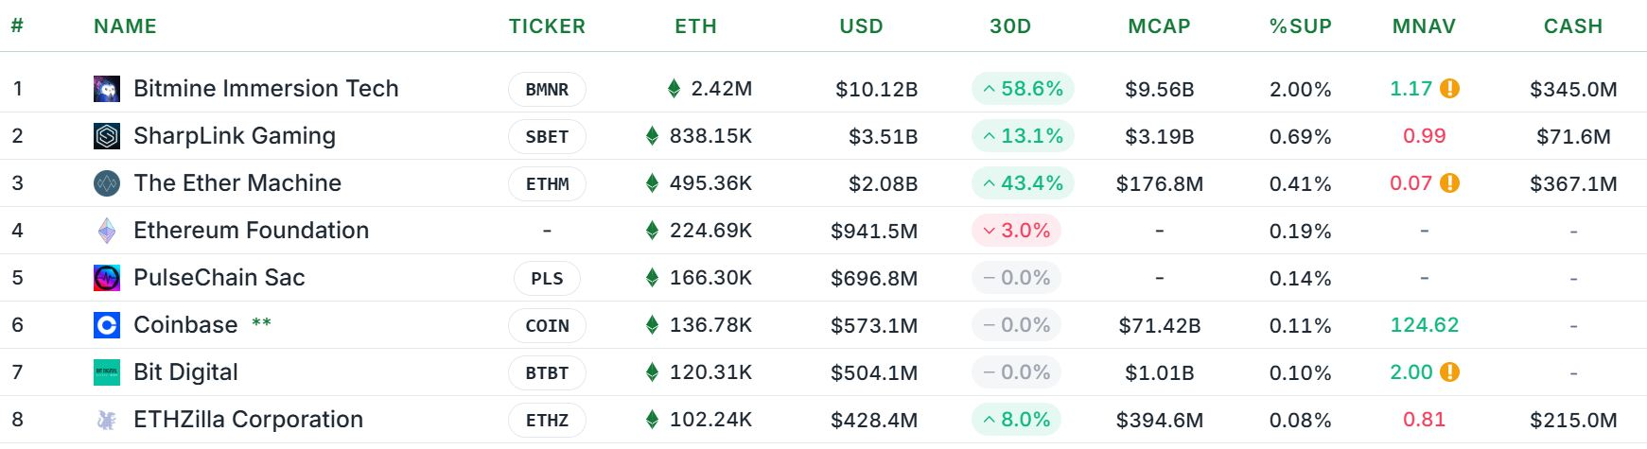Sort table by ETH column header

695,26
